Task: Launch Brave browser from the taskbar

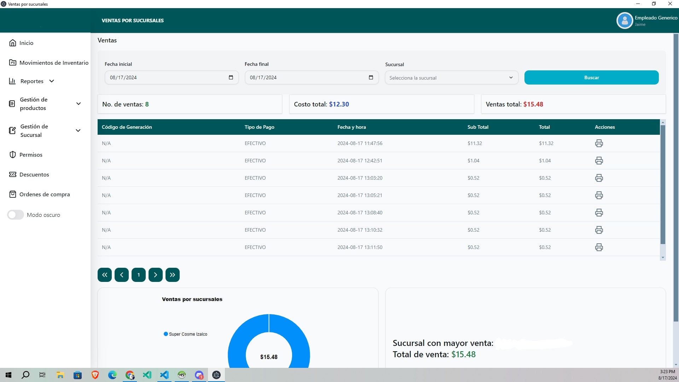Action: click(x=95, y=375)
